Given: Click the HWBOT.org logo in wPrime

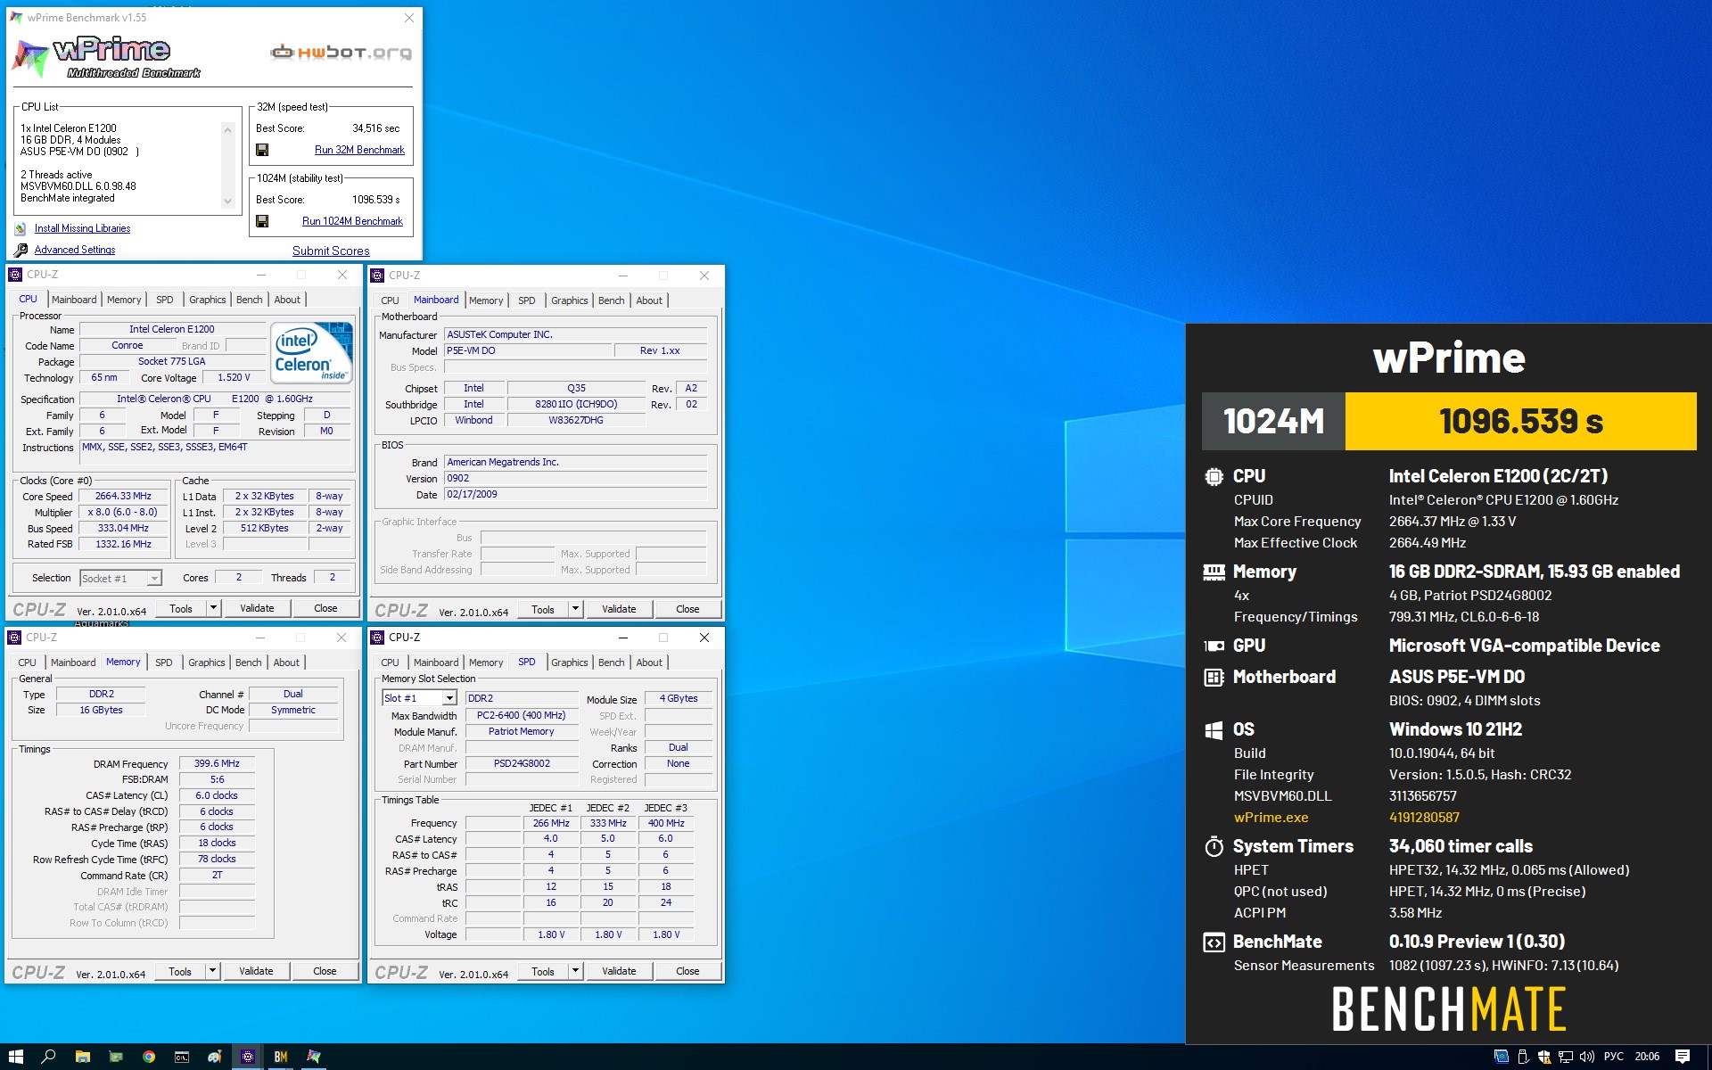Looking at the screenshot, I should point(341,53).
